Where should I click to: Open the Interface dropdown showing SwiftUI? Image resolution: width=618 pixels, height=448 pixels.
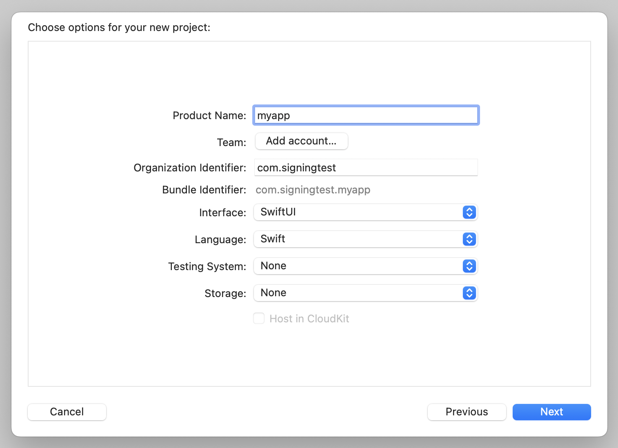[x=359, y=212]
